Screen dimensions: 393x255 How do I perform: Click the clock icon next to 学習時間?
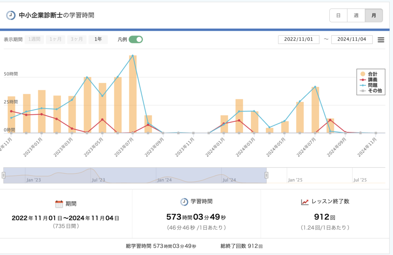pyautogui.click(x=184, y=202)
